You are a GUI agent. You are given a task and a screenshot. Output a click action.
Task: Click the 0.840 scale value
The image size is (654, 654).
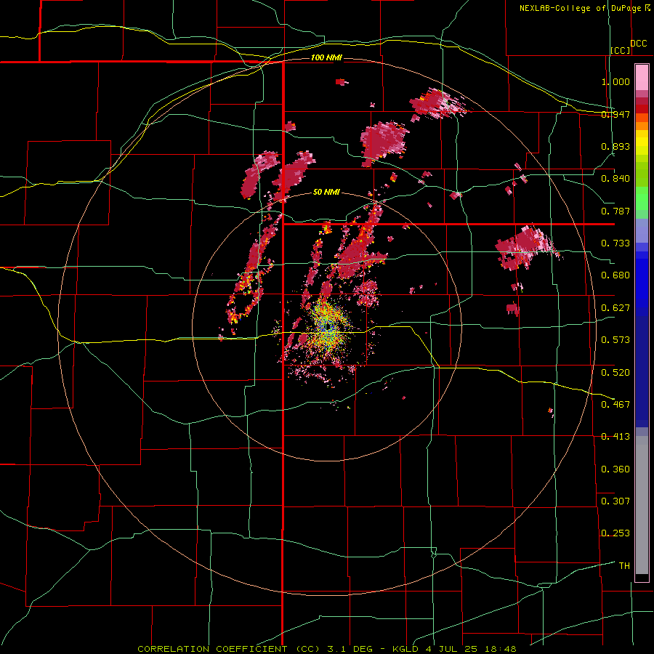[615, 179]
